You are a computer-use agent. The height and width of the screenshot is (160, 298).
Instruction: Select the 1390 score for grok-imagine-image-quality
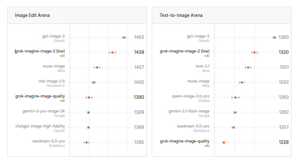139,97
